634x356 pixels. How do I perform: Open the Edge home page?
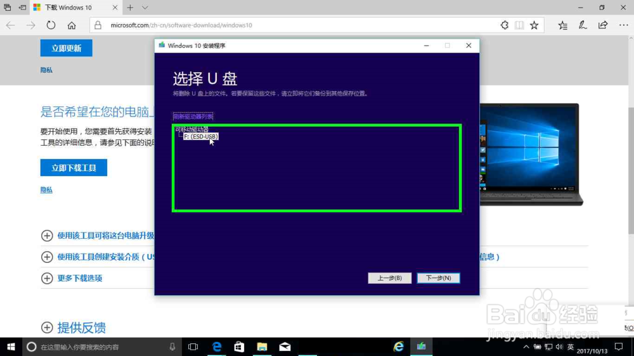tap(72, 25)
